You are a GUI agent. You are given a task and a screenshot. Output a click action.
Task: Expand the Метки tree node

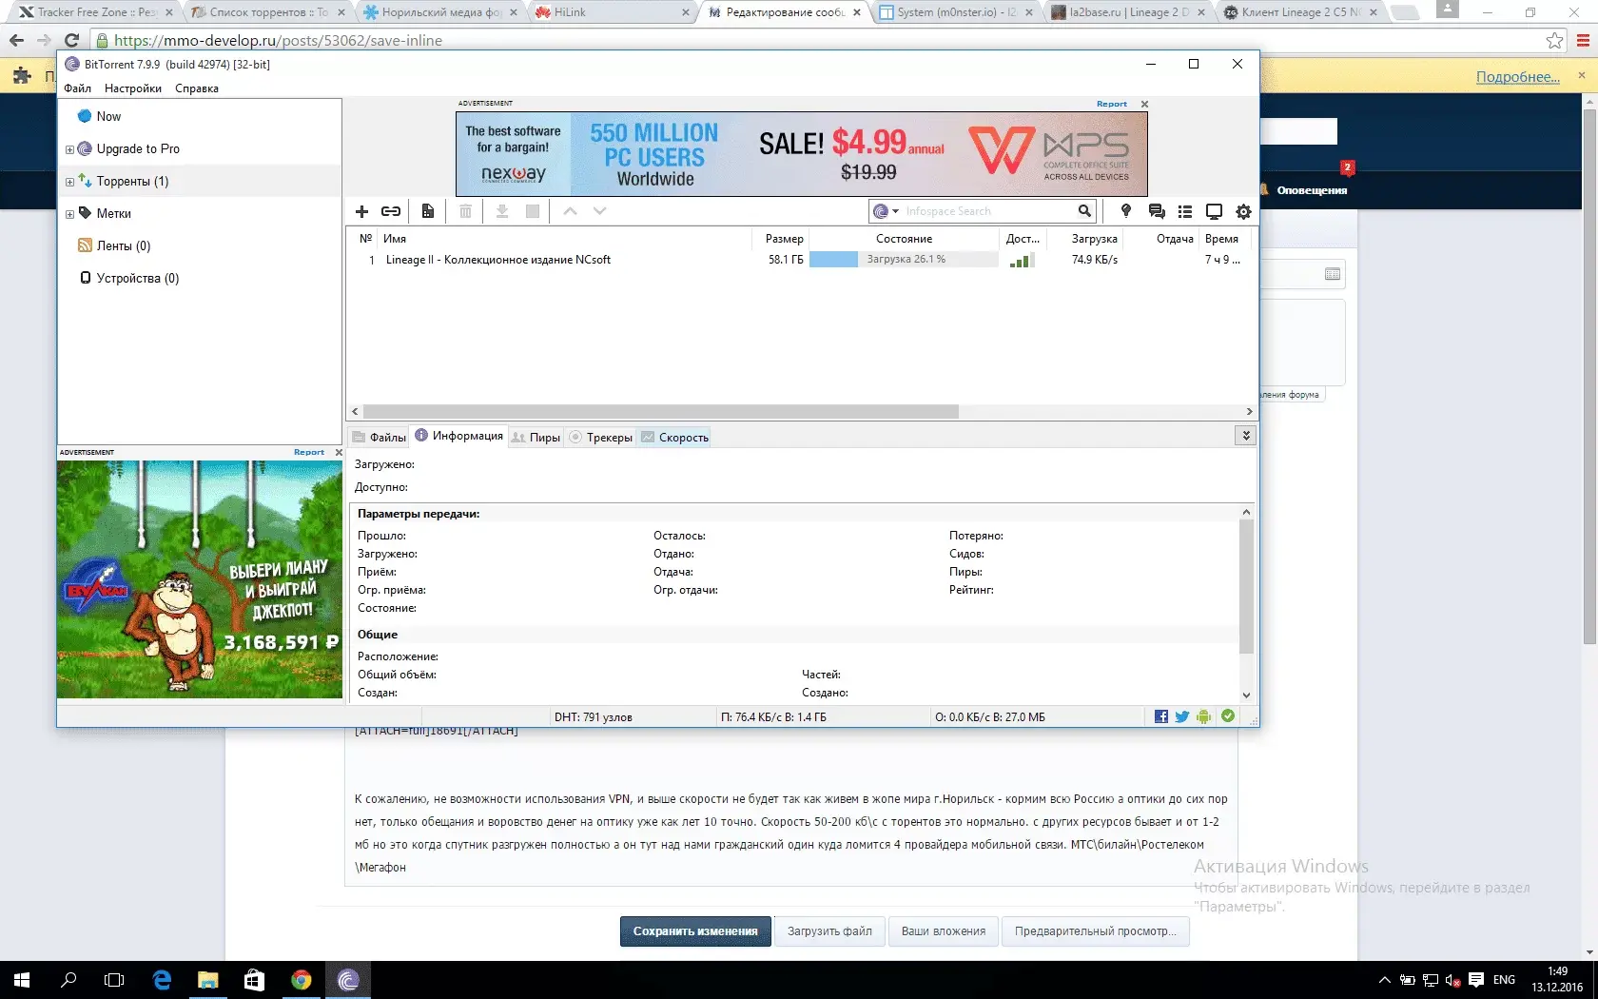69,214
